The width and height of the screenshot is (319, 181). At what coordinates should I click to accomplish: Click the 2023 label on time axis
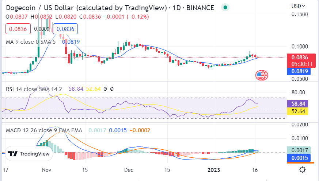coord(214,170)
